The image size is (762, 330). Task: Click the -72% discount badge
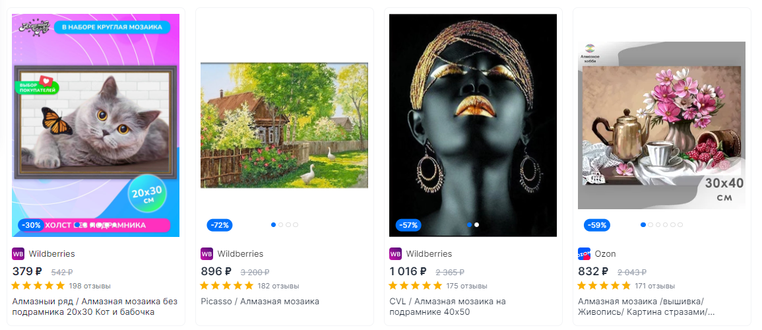click(220, 225)
